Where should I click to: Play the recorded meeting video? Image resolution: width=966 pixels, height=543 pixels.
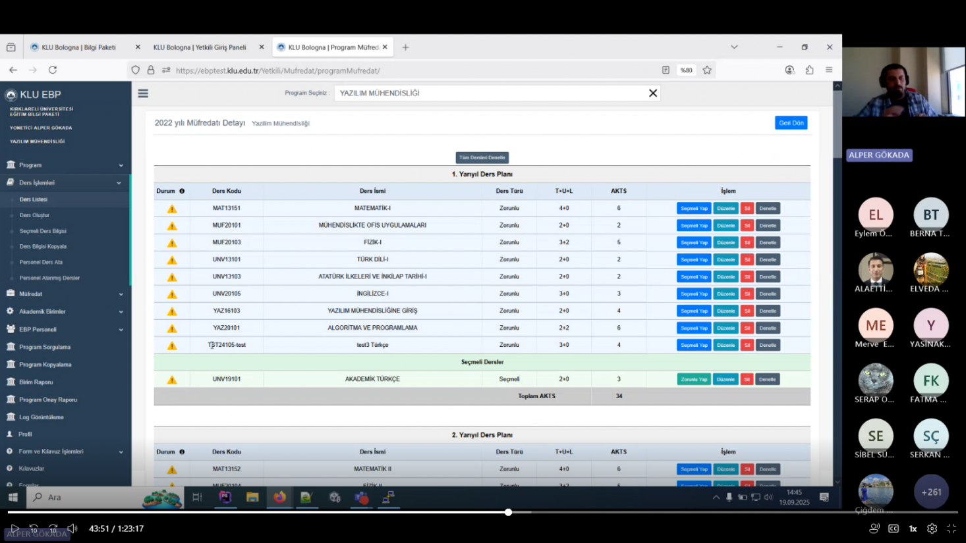click(14, 529)
